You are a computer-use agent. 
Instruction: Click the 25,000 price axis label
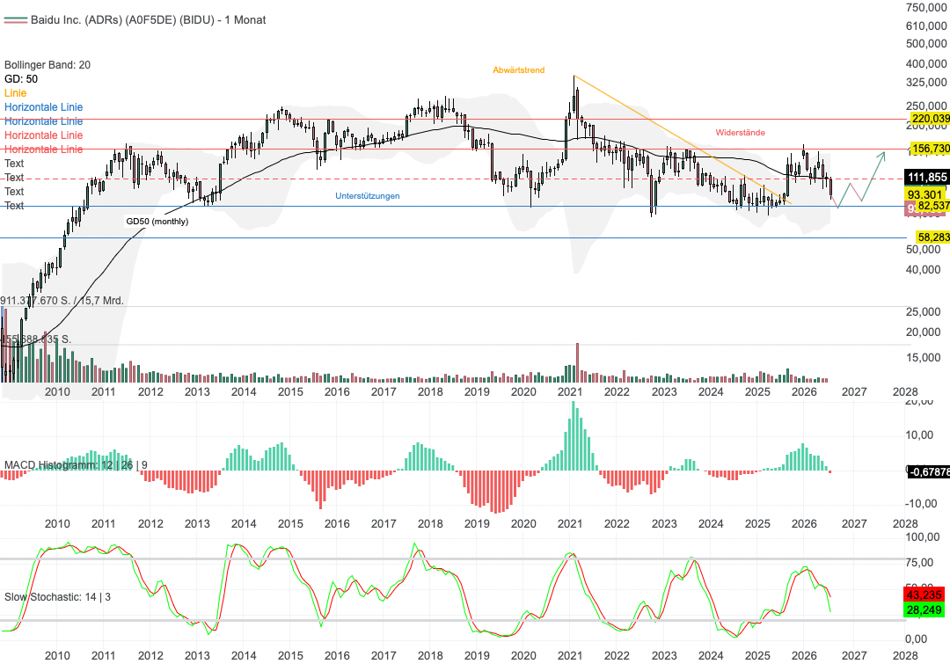(923, 312)
